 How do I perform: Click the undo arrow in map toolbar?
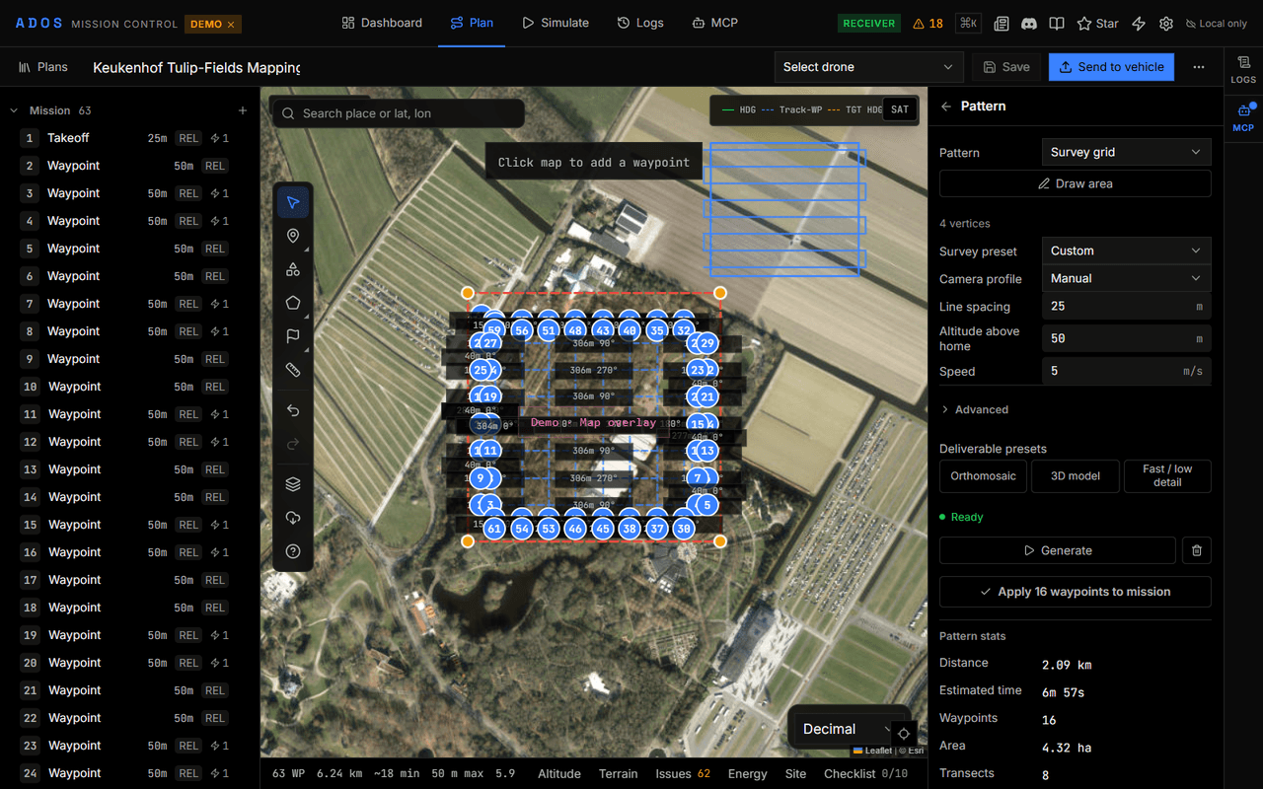point(293,410)
